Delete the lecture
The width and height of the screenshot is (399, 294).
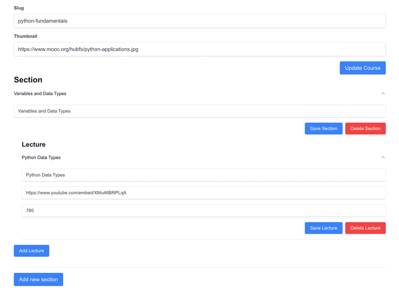click(x=365, y=228)
